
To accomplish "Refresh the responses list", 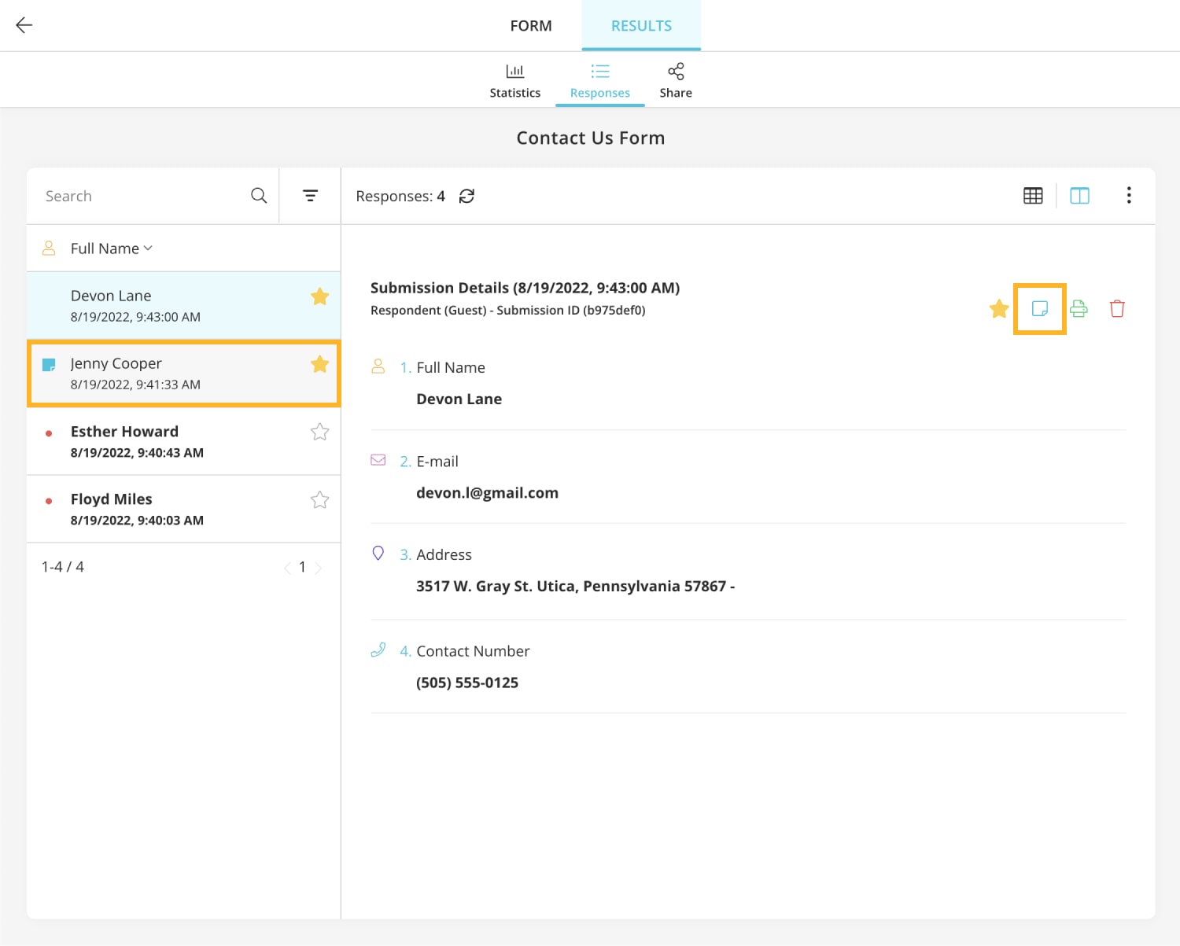I will click(467, 196).
